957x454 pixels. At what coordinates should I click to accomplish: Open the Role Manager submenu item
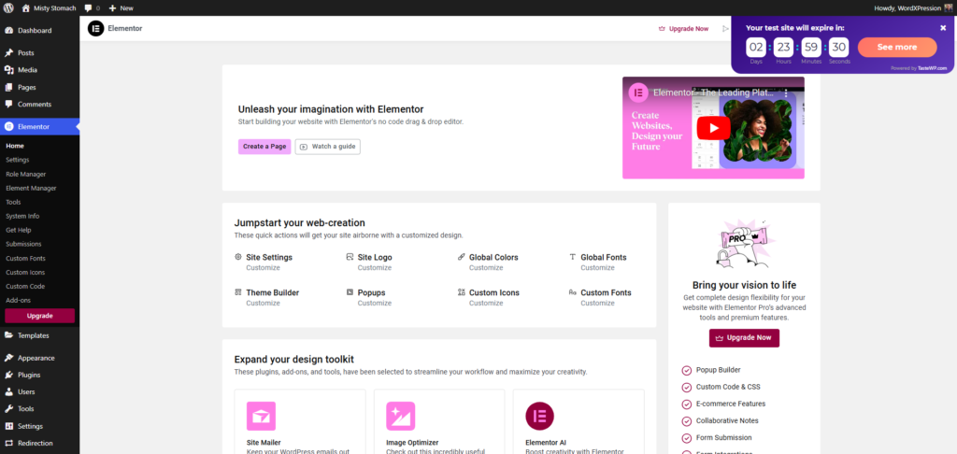(25, 174)
